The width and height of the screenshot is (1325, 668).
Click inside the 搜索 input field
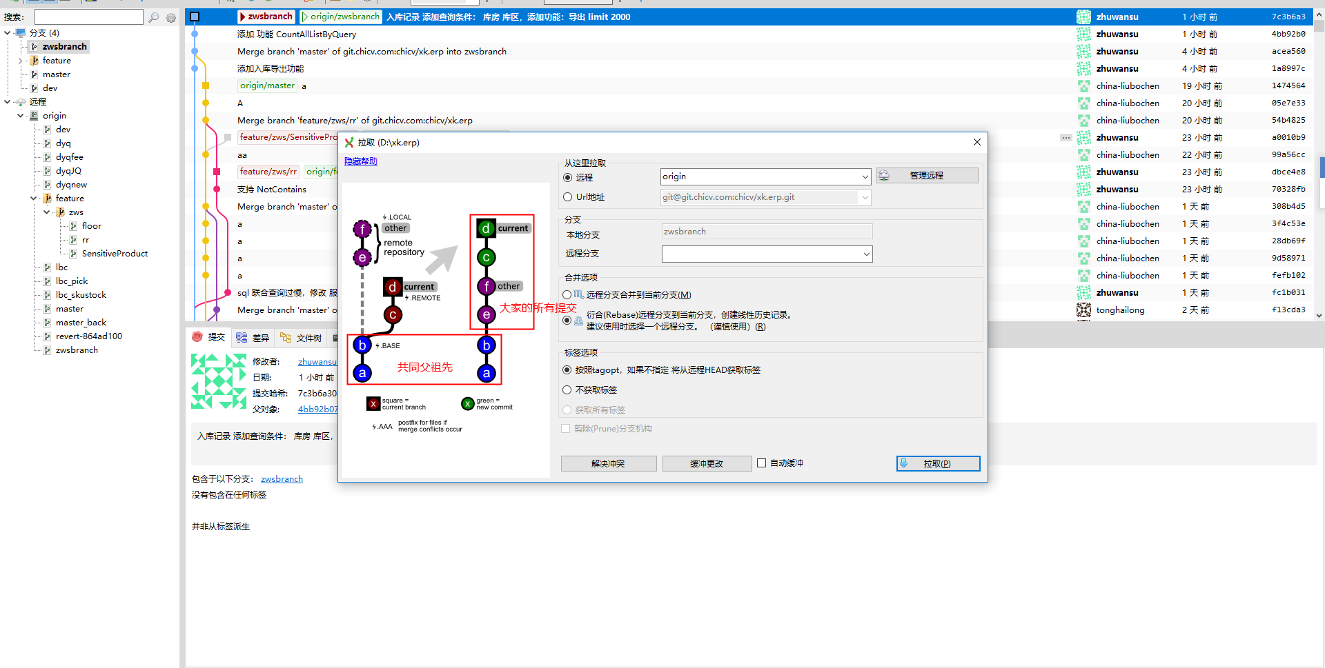[x=88, y=17]
